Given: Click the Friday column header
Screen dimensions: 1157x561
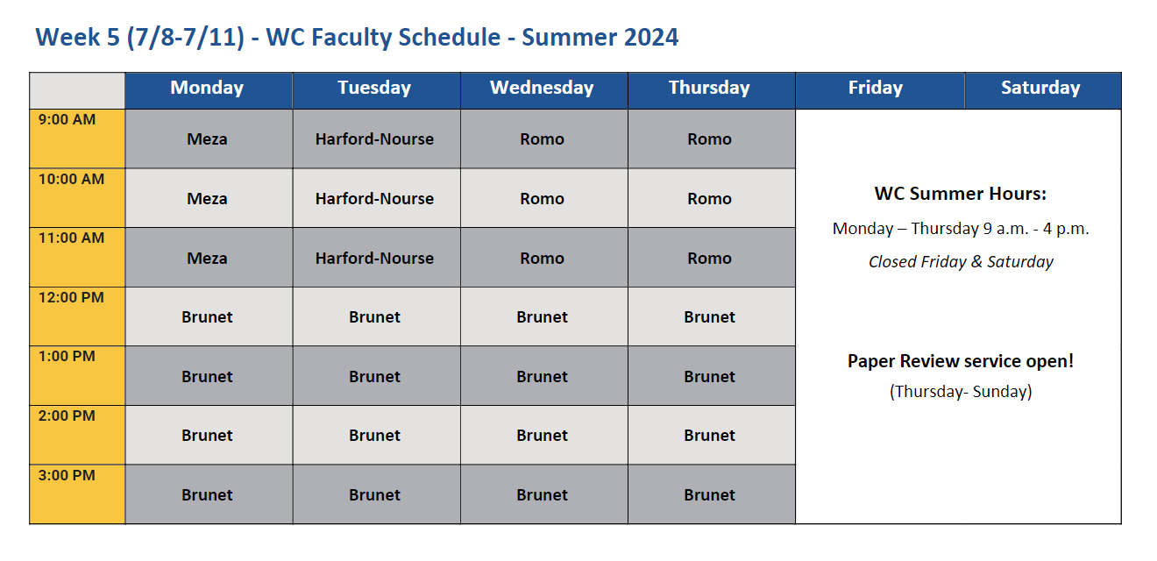Looking at the screenshot, I should tap(877, 89).
